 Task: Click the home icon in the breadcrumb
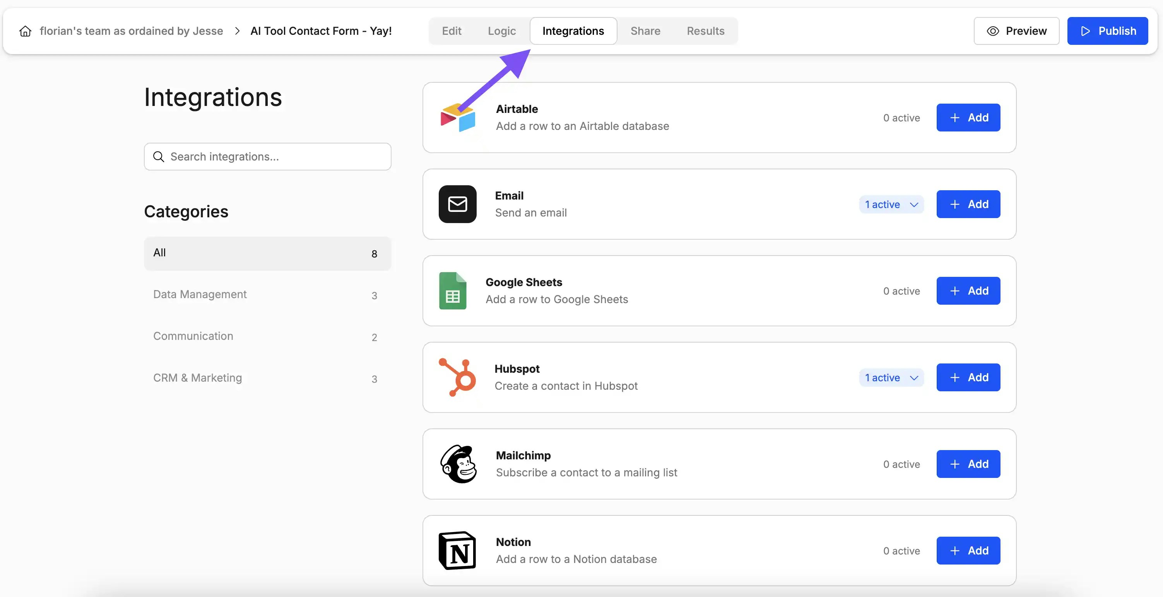(25, 31)
